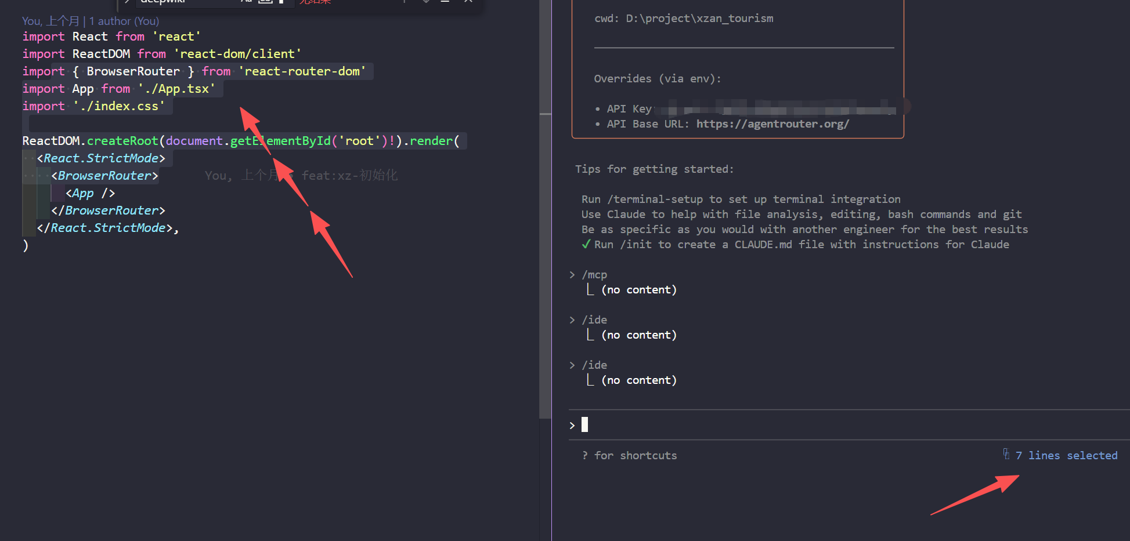Place cursor on the createRoot call
1130x541 pixels.
coord(122,140)
